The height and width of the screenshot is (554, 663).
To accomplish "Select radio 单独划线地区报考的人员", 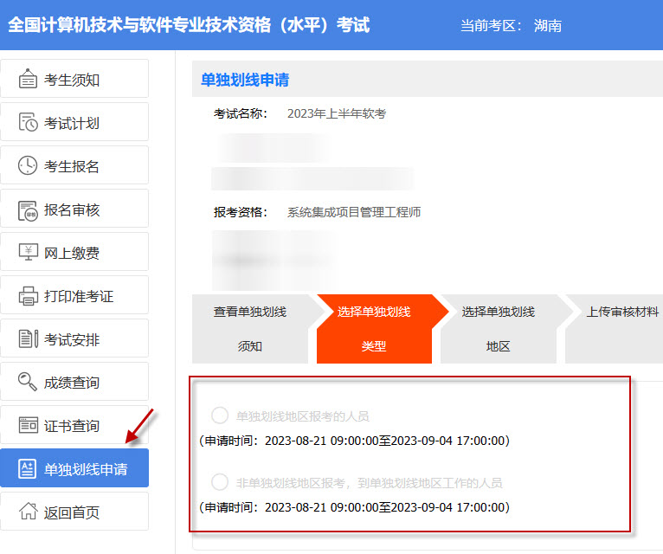I will (x=220, y=415).
